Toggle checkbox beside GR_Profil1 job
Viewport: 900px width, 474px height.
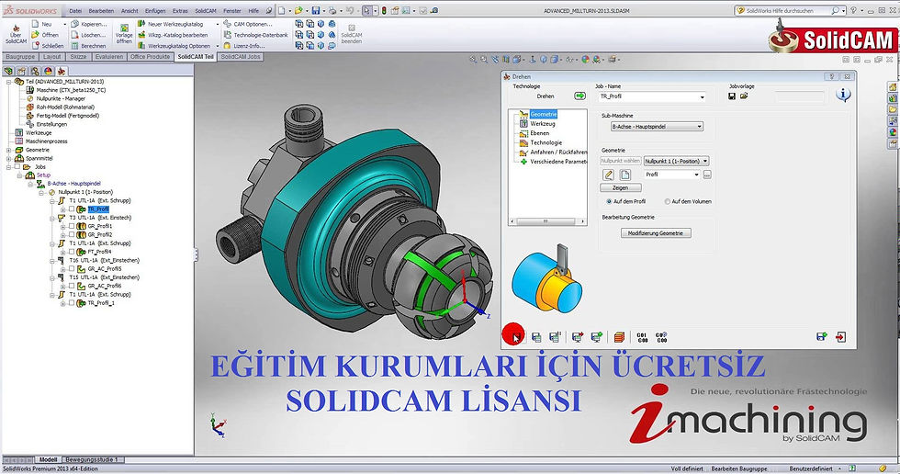pos(72,226)
